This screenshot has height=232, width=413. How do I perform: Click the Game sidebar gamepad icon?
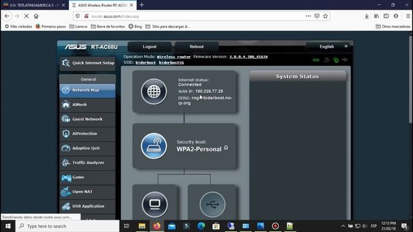pos(66,178)
